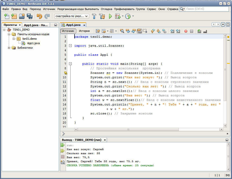Click Clean and Build Project icon
Viewport: 232px width, 179px height.
pyautogui.click(x=102, y=16)
